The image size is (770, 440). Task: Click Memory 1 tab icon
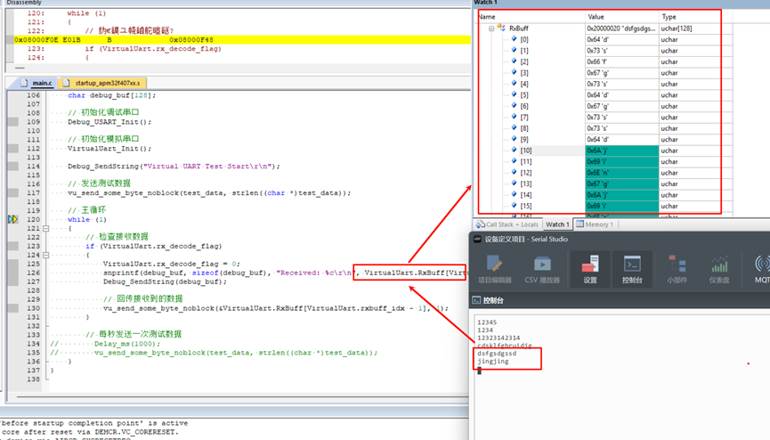[x=580, y=224]
